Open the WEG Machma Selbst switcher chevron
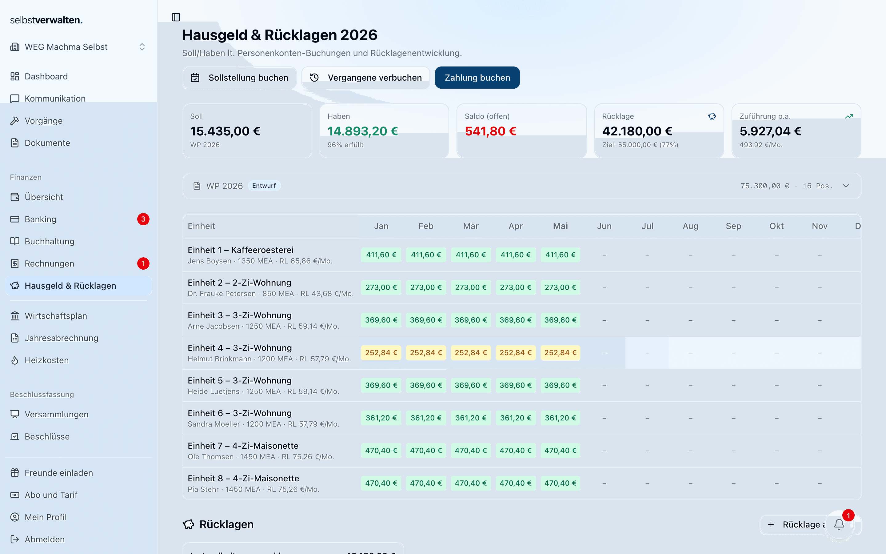Screen dimensions: 886x554 pos(142,47)
